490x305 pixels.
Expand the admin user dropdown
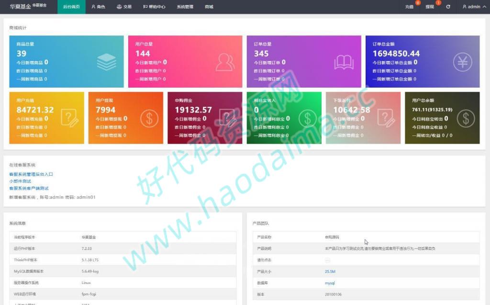click(x=474, y=7)
